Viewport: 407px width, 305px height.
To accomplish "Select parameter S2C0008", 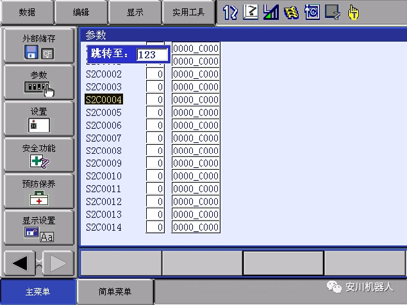I will tap(104, 151).
